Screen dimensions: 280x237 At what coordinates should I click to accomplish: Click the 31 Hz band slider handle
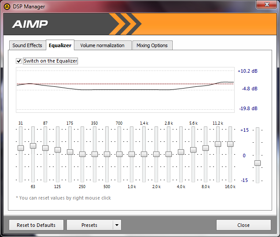tap(21, 148)
